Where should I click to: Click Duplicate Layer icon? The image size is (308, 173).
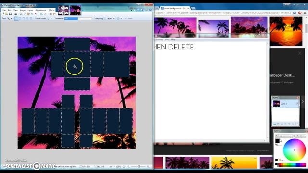coord(282,124)
